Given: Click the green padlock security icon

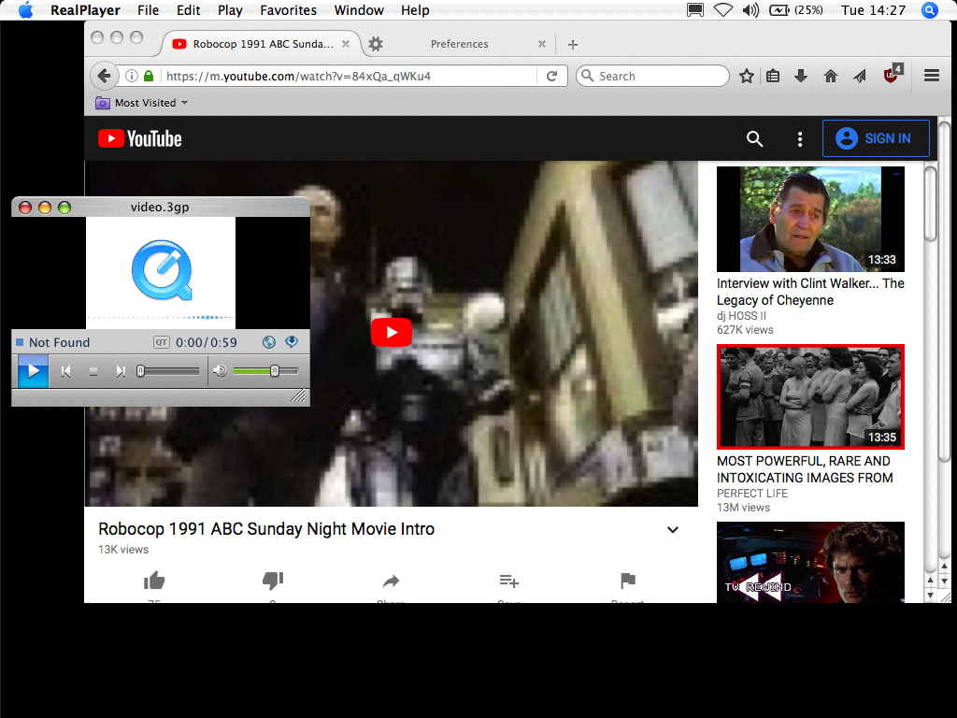Looking at the screenshot, I should (149, 76).
